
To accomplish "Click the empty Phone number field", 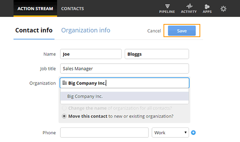I will coord(104,133).
